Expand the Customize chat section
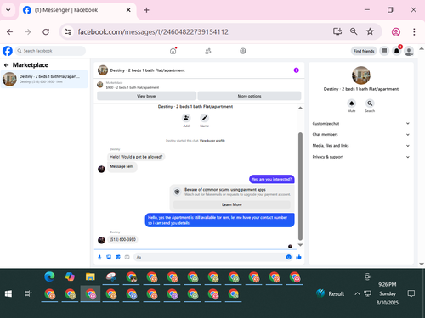 361,124
